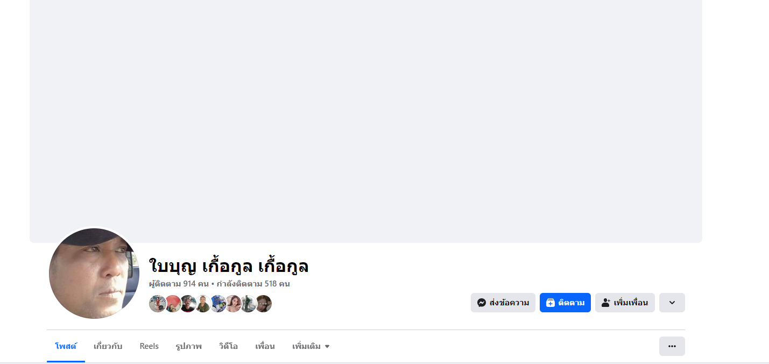Open the เกี่ยวกับ about tab
Screen dimensions: 769x364
tap(108, 346)
